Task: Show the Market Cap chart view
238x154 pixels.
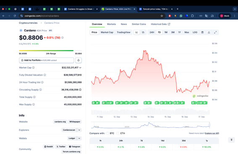Action: pos(107,32)
